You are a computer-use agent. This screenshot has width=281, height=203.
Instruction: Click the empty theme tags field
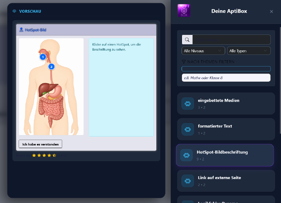pos(226,69)
